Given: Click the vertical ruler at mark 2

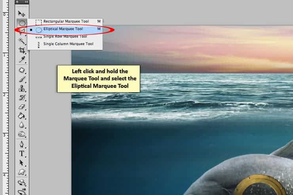Looking at the screenshot, I should coord(4,95).
